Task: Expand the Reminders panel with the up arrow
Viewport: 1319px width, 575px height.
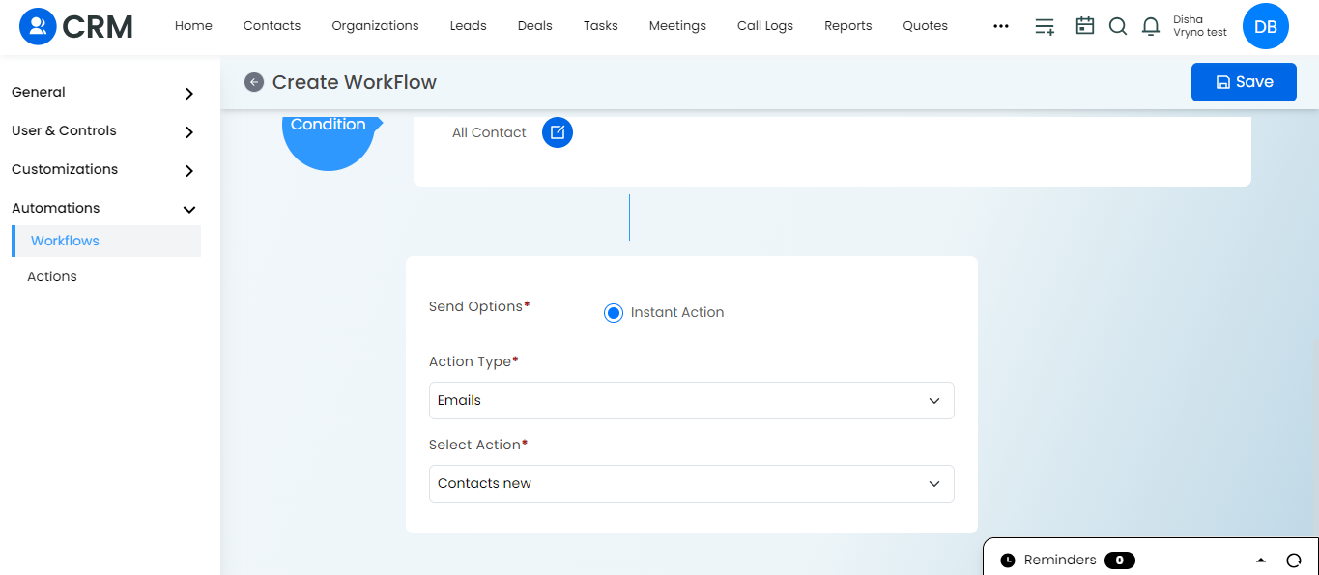Action: 1261,561
